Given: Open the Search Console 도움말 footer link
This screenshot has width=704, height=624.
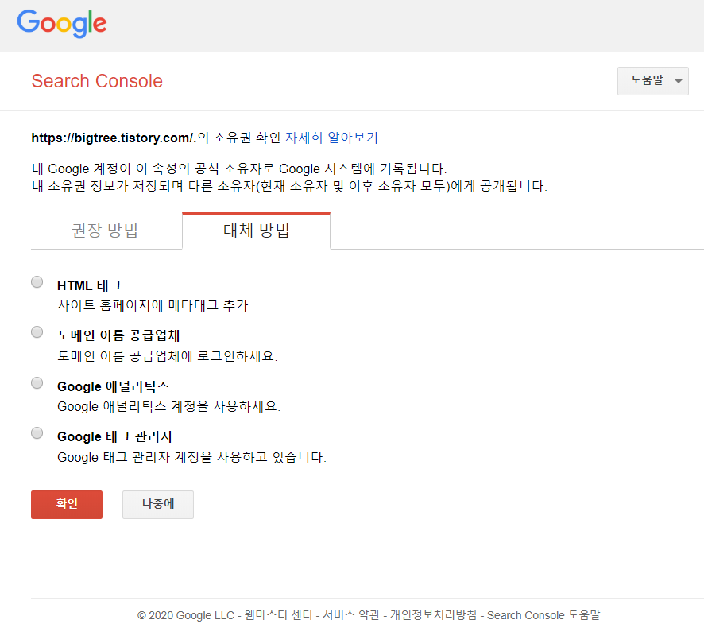Looking at the screenshot, I should (543, 615).
